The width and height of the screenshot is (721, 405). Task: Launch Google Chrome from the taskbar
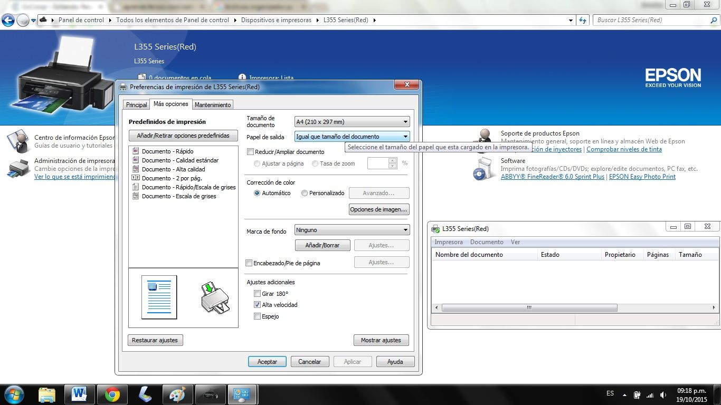click(112, 394)
